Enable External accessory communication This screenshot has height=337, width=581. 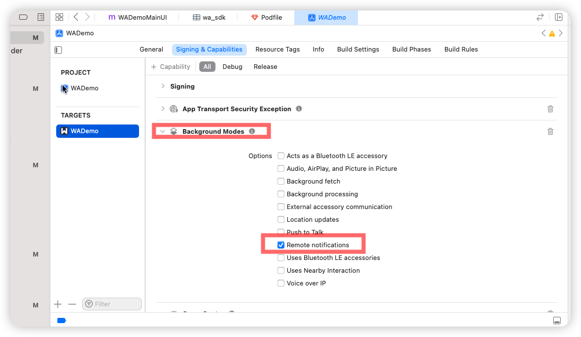pos(281,207)
